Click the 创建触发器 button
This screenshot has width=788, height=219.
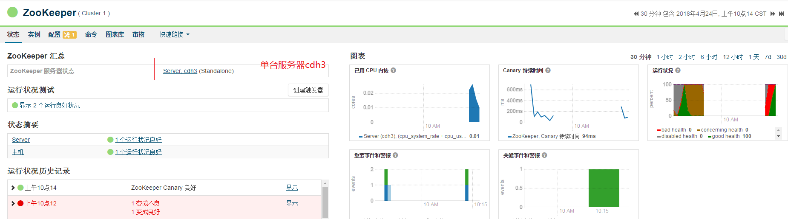pos(308,90)
